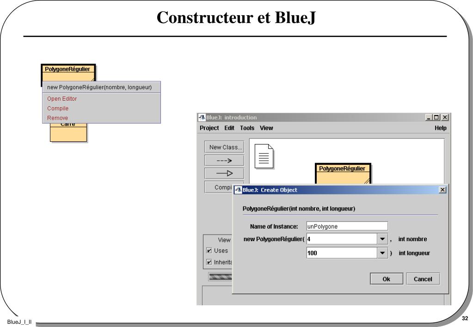This screenshot has height=327, width=473.
Task: Toggle the Inheritance checkbox
Action: (x=209, y=262)
